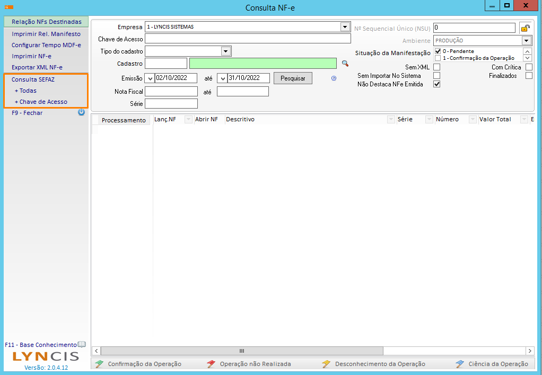
Task: Uncheck Não Destaca NFe Emitida checkbox
Action: point(436,84)
